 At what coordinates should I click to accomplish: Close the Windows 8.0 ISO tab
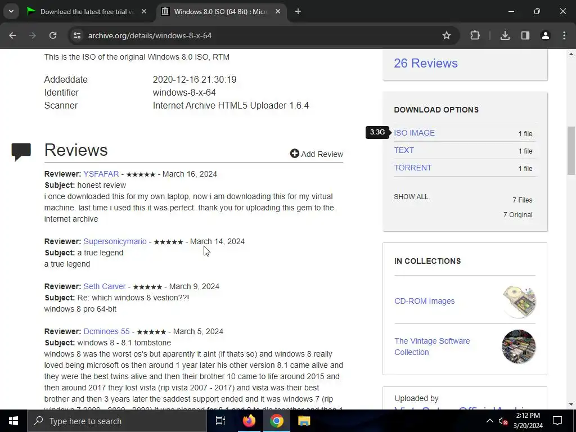tap(278, 12)
